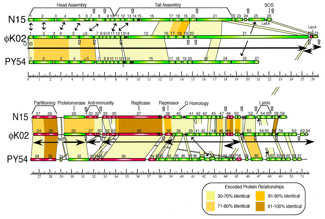Select green gene 32 box in PY54 row
Viewport: 325px width, 219px height.
(78, 160)
